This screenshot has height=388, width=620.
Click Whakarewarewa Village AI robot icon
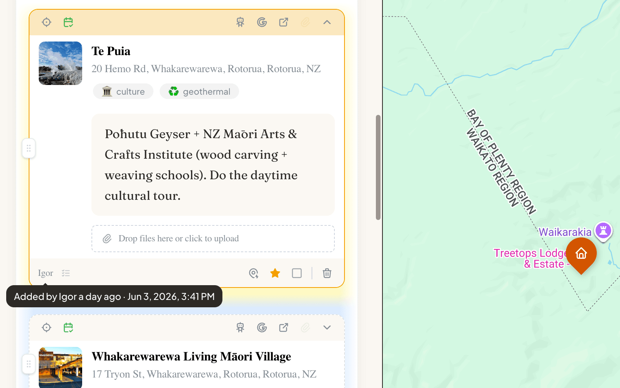click(x=240, y=328)
